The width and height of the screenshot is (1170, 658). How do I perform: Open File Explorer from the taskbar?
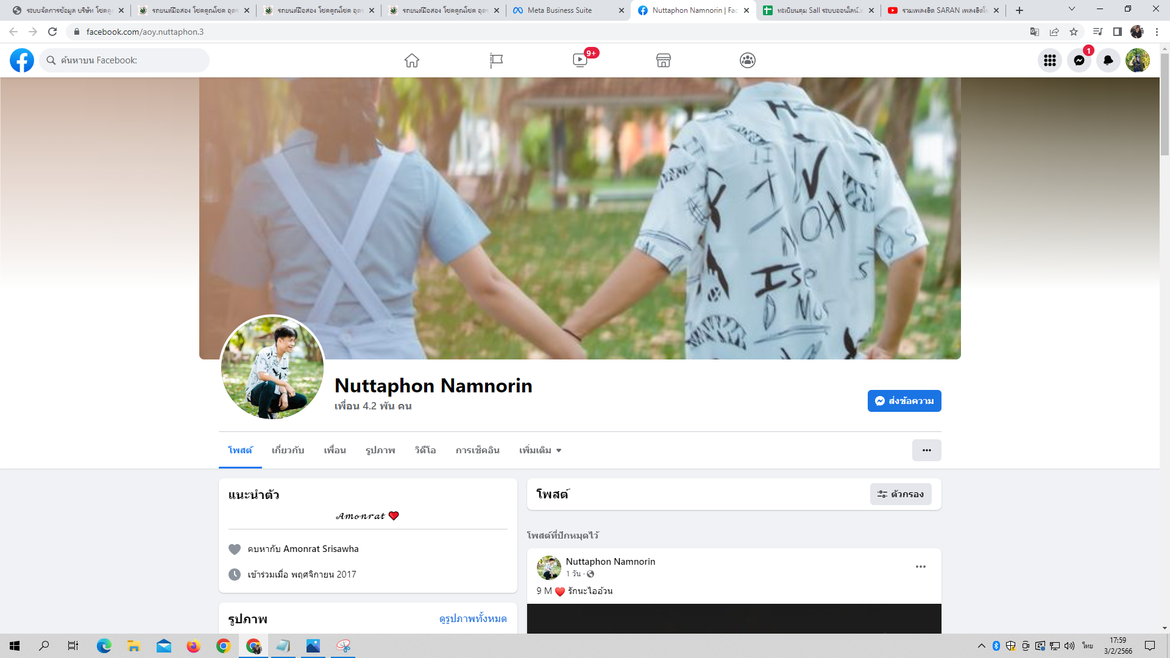[133, 646]
